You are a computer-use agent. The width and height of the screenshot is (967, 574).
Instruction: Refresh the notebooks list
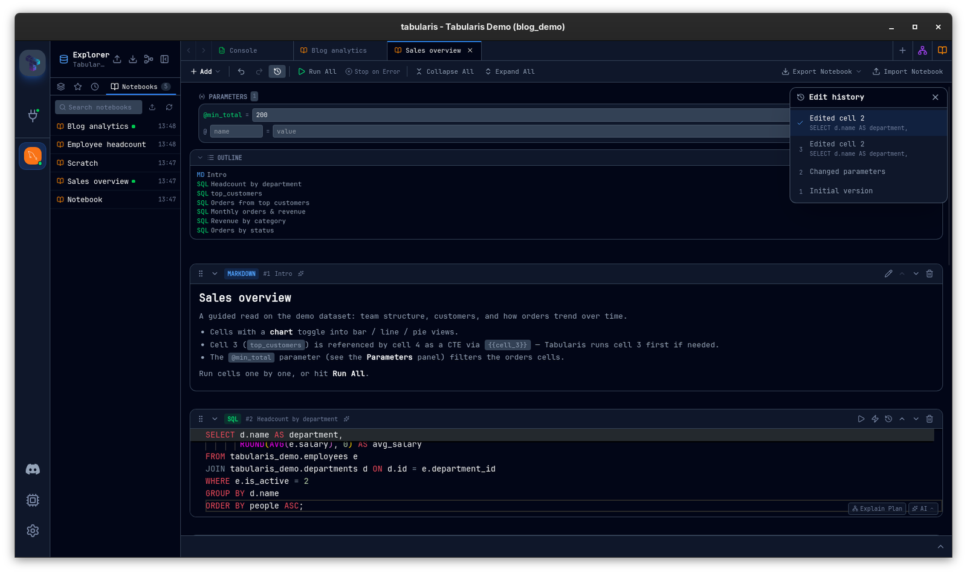coord(169,107)
